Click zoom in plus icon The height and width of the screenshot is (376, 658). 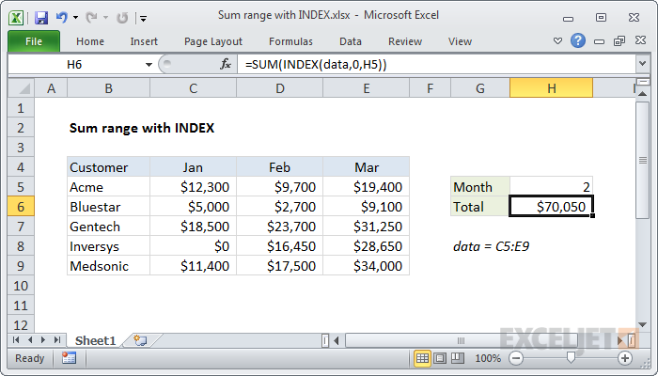pos(625,358)
